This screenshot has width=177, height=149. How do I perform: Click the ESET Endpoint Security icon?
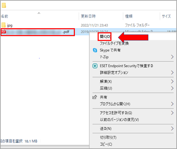coord(95,66)
